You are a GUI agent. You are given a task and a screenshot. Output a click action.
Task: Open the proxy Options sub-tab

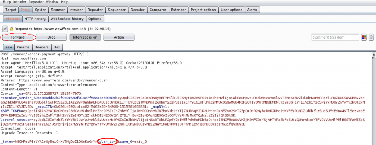95,19
